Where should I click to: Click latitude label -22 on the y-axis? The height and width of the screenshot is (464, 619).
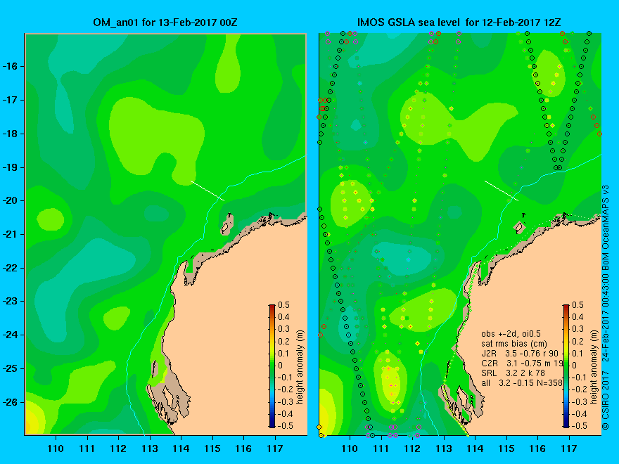pos(11,268)
